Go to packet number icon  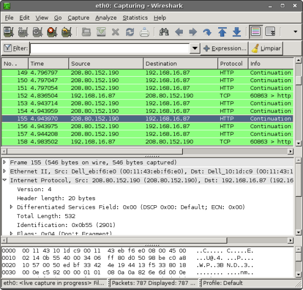208,32
